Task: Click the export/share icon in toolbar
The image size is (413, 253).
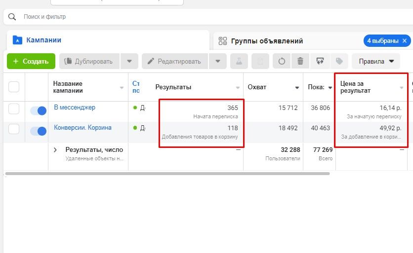Action: pyautogui.click(x=320, y=61)
